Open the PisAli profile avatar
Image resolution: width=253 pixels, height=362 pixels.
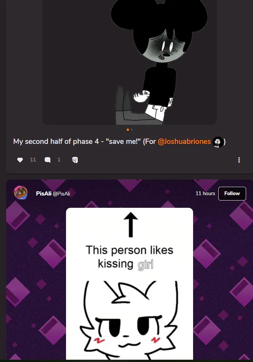point(21,193)
